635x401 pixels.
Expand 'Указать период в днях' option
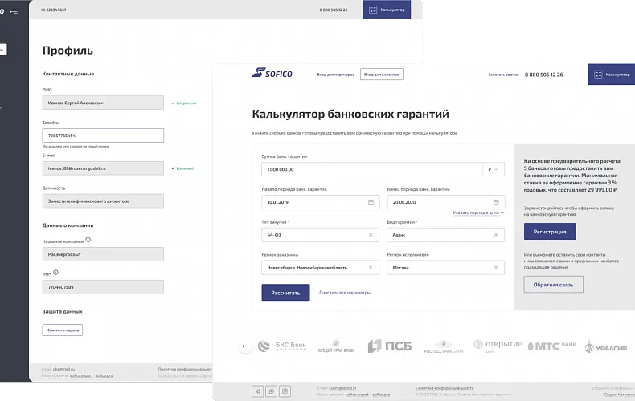click(x=478, y=213)
